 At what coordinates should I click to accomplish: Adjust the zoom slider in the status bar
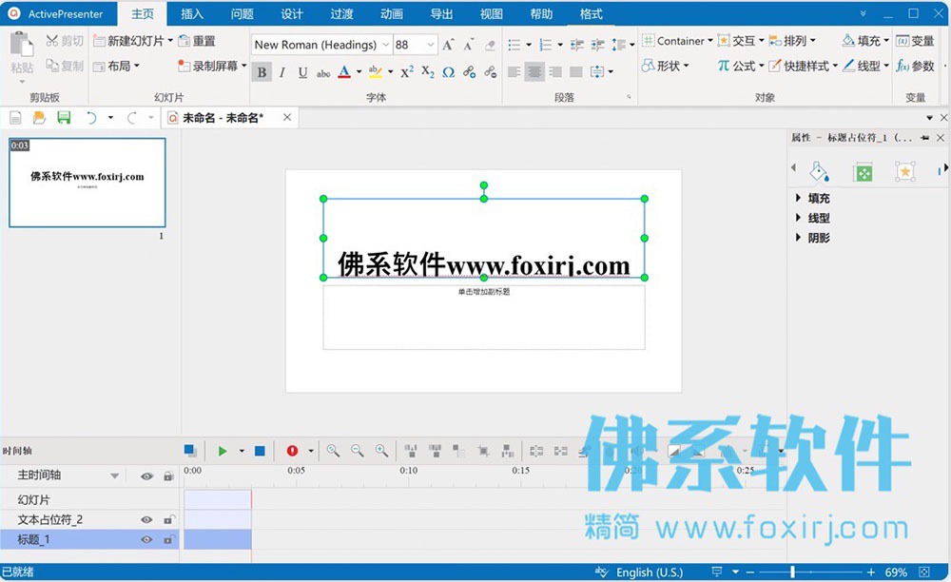point(792,572)
